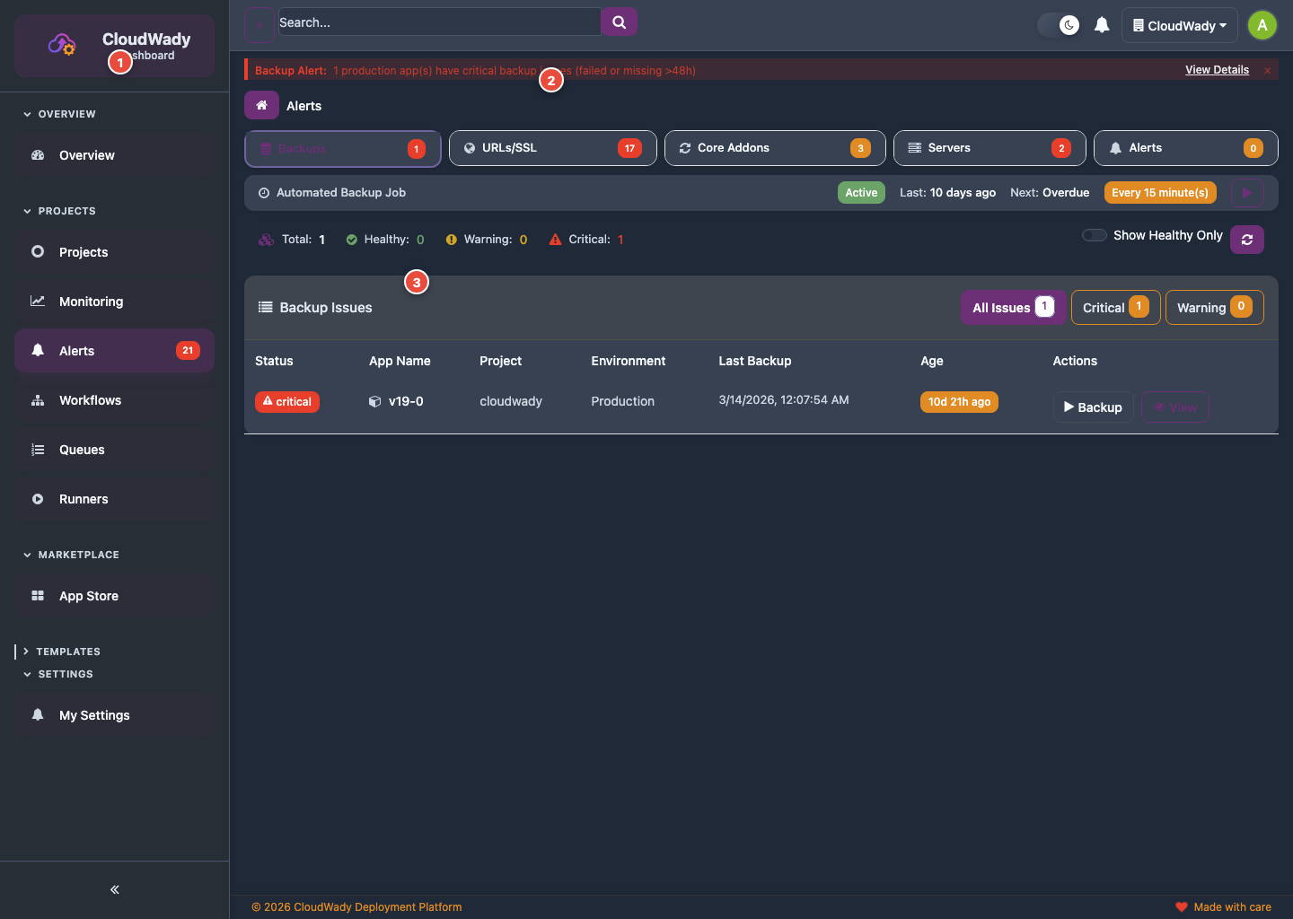Switch to the URLs/SSL tab

tap(552, 147)
